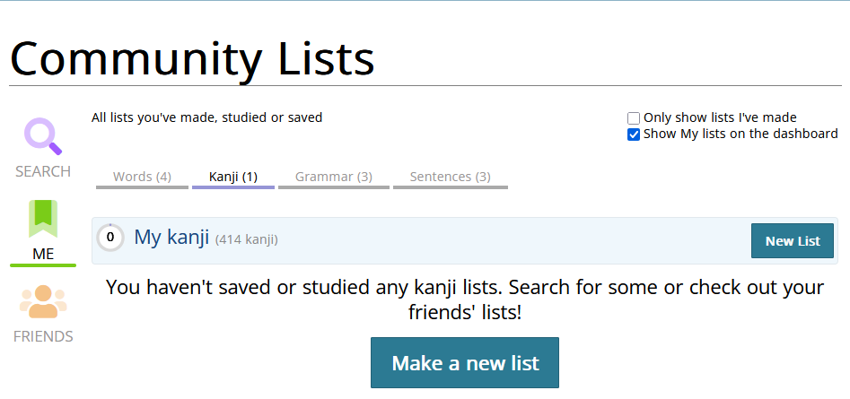
Task: Click the circular progress indicator showing 0
Action: click(x=110, y=238)
